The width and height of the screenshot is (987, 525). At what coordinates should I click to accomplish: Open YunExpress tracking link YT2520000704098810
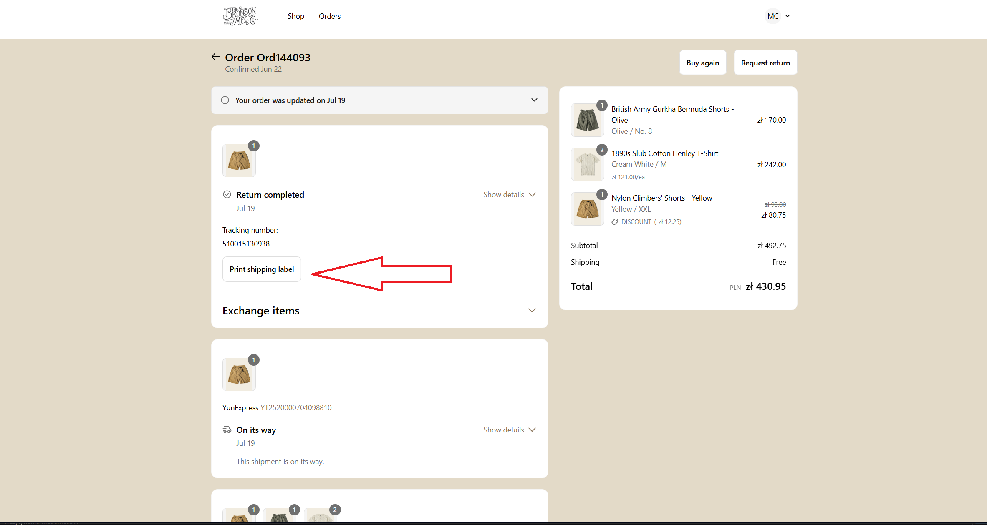(296, 408)
